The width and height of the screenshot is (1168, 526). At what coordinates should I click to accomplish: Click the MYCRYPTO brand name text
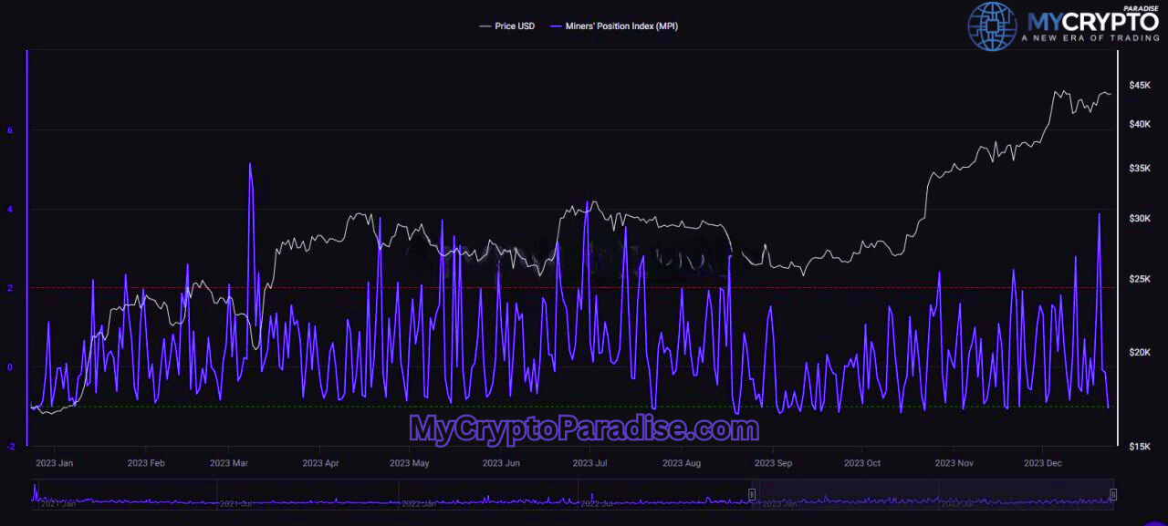[1091, 22]
